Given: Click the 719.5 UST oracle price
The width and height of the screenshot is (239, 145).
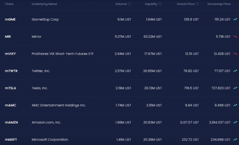Looking at the screenshot, I should pos(192,88).
